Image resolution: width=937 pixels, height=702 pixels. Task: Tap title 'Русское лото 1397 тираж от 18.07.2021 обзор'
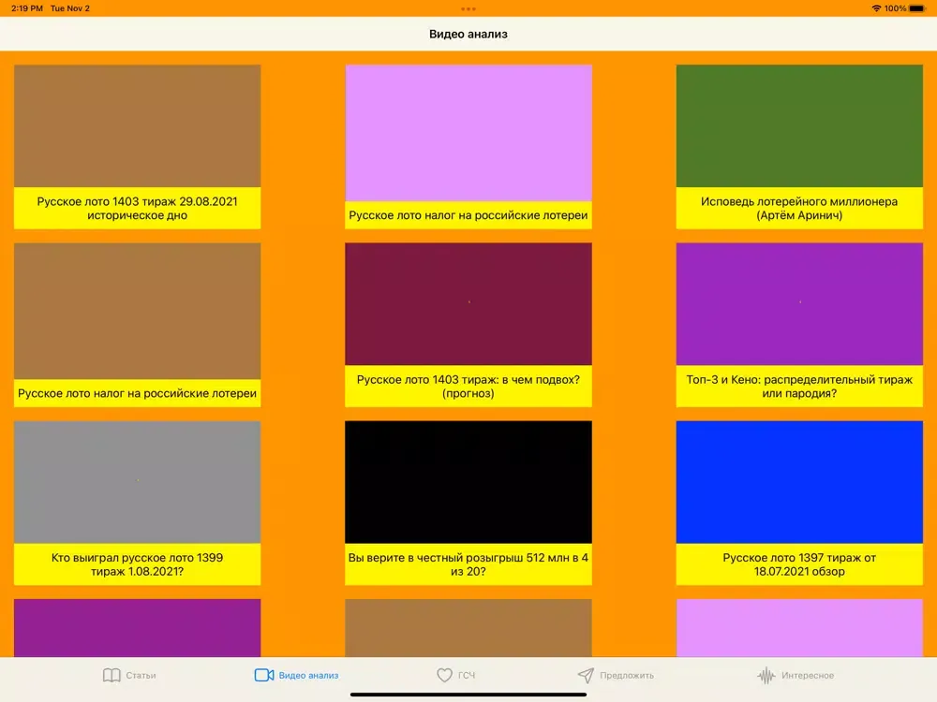tap(799, 564)
